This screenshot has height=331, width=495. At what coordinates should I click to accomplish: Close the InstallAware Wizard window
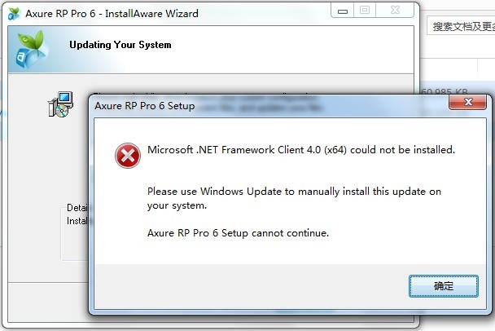(x=395, y=11)
